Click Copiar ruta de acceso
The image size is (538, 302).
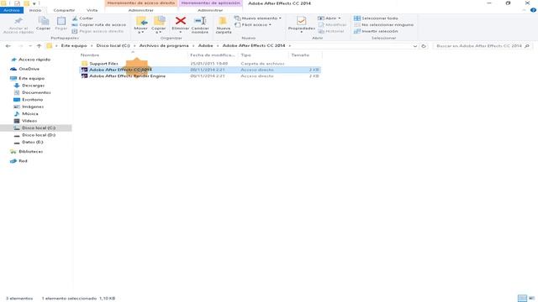pyautogui.click(x=99, y=24)
